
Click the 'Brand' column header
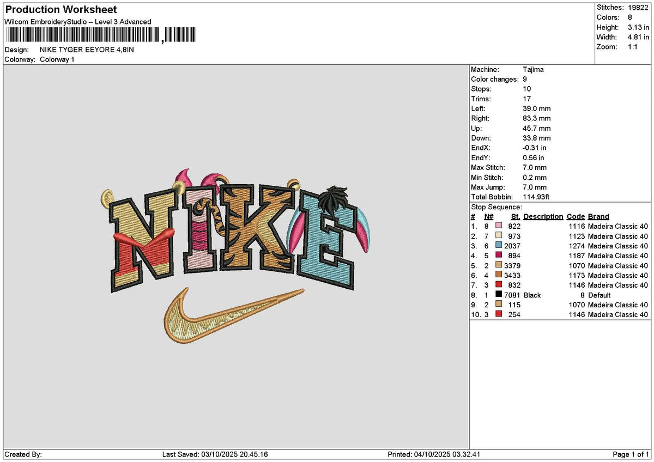coord(598,216)
